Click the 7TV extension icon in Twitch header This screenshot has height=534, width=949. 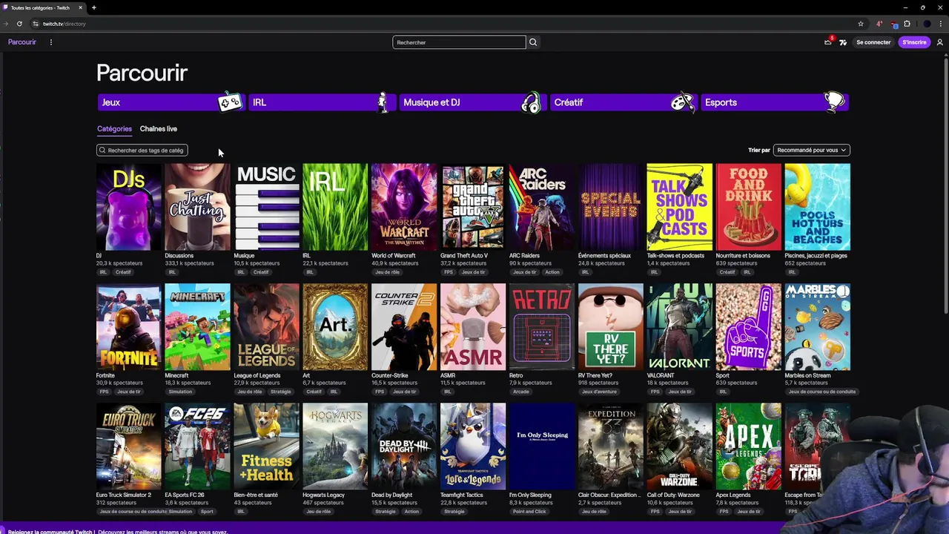[x=843, y=42]
